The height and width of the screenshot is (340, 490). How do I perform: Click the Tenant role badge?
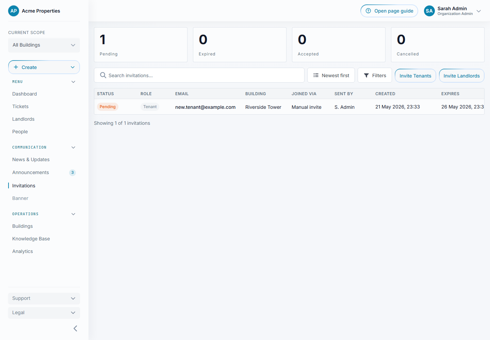[x=150, y=107]
